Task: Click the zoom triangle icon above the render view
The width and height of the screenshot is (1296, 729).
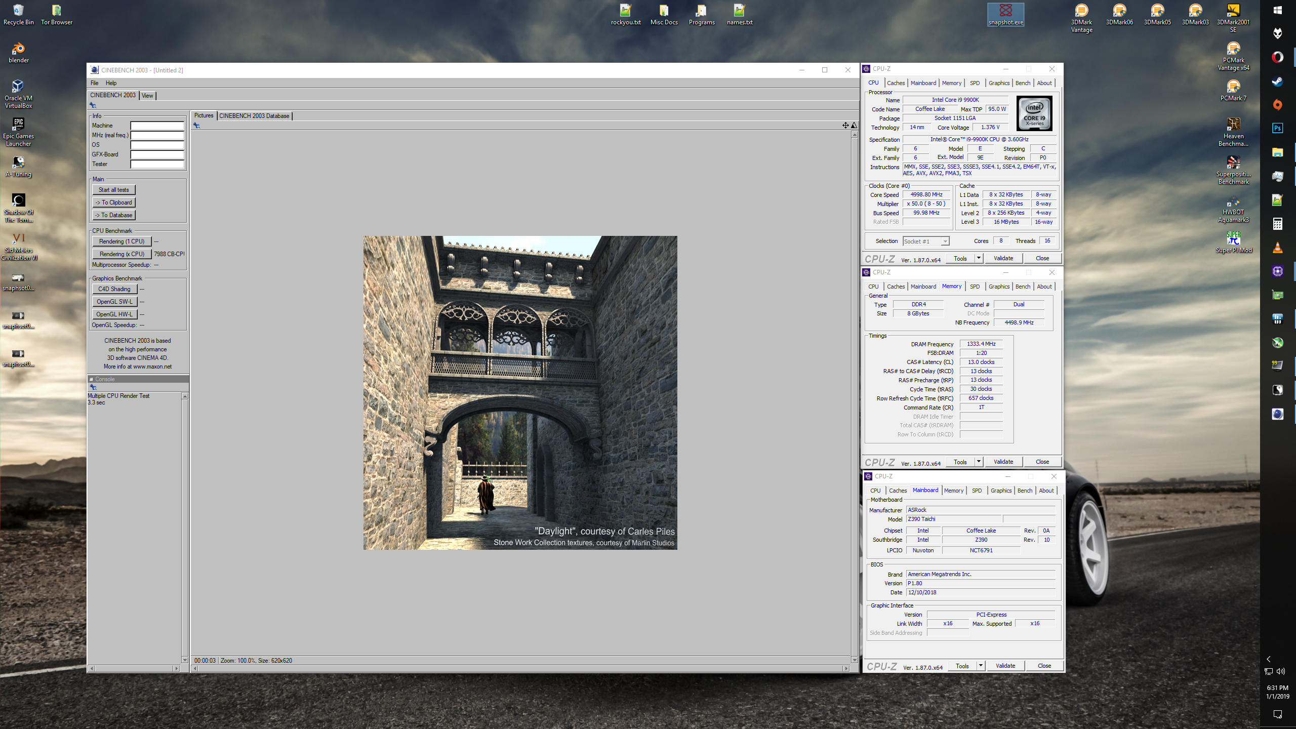Action: 854,125
